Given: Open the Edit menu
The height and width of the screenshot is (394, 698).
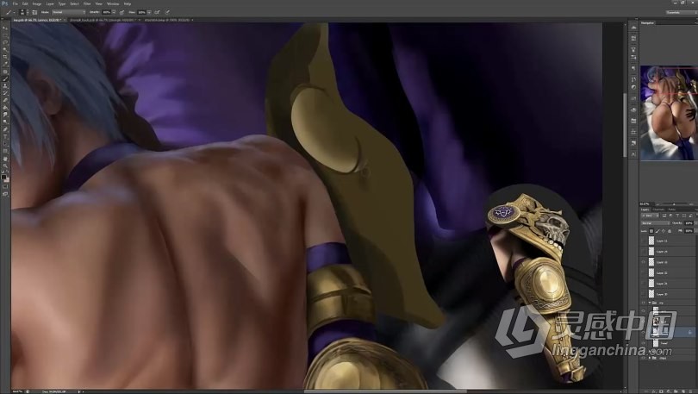Looking at the screenshot, I should pyautogui.click(x=25, y=4).
